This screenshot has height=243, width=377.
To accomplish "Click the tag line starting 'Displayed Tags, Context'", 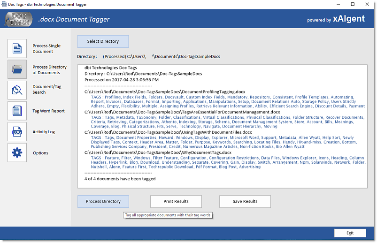I will [224, 142].
